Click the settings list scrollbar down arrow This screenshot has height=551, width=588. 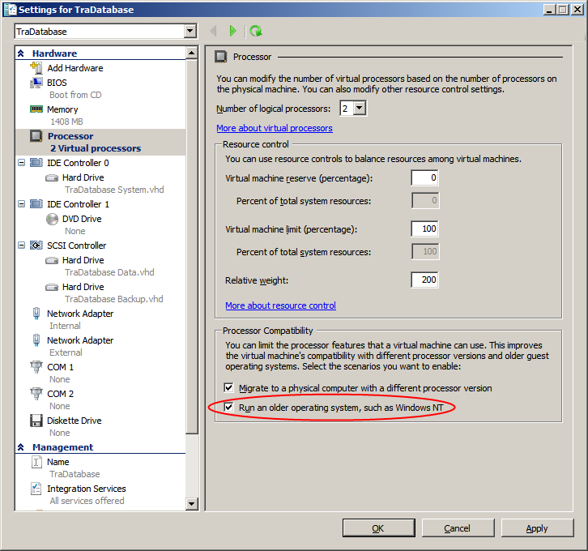(192, 504)
